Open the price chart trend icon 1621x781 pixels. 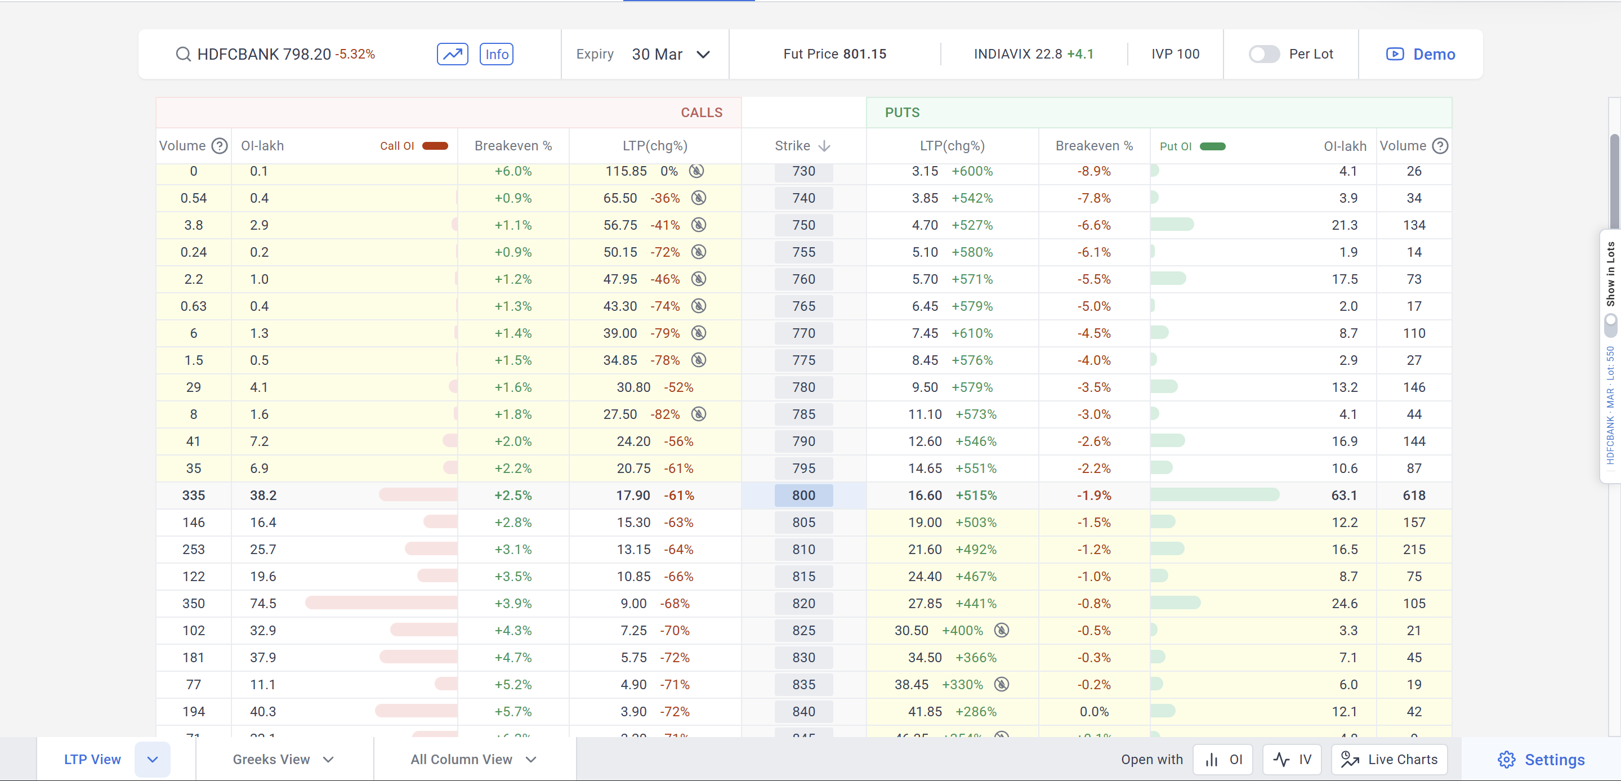[x=453, y=54]
